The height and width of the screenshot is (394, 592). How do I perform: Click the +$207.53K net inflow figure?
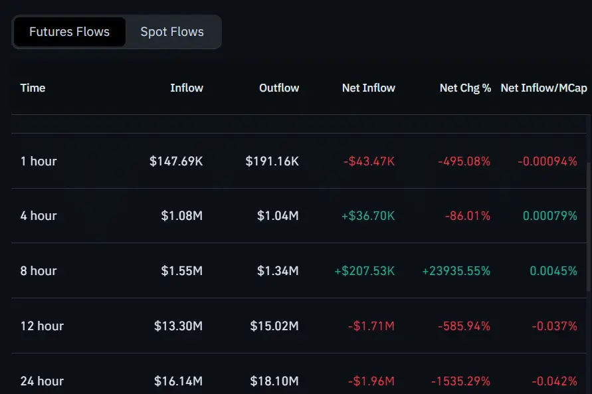pos(365,270)
